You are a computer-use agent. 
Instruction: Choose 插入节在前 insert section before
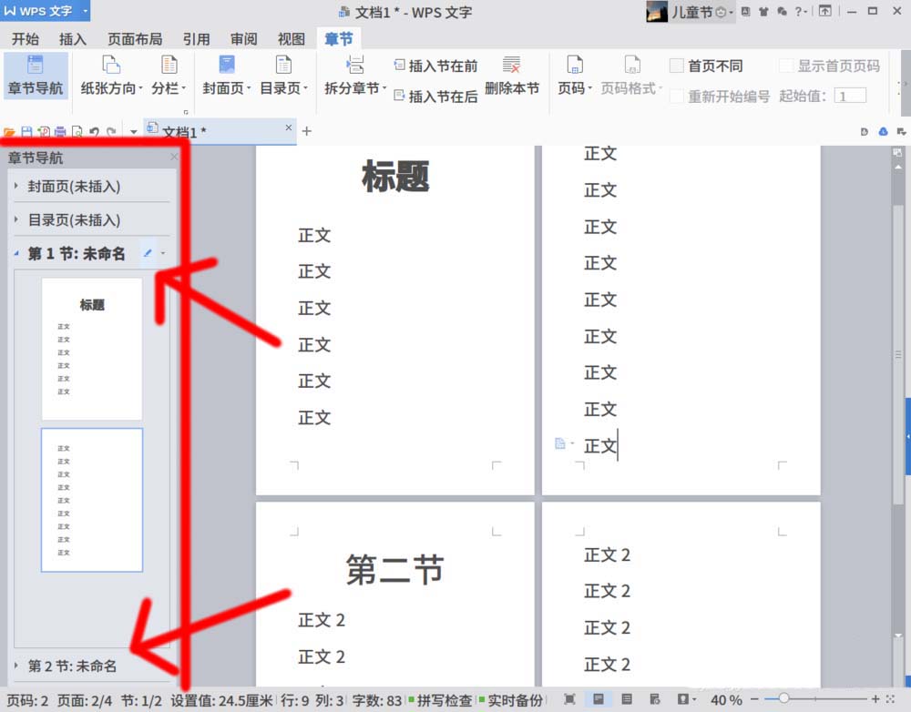[x=435, y=66]
